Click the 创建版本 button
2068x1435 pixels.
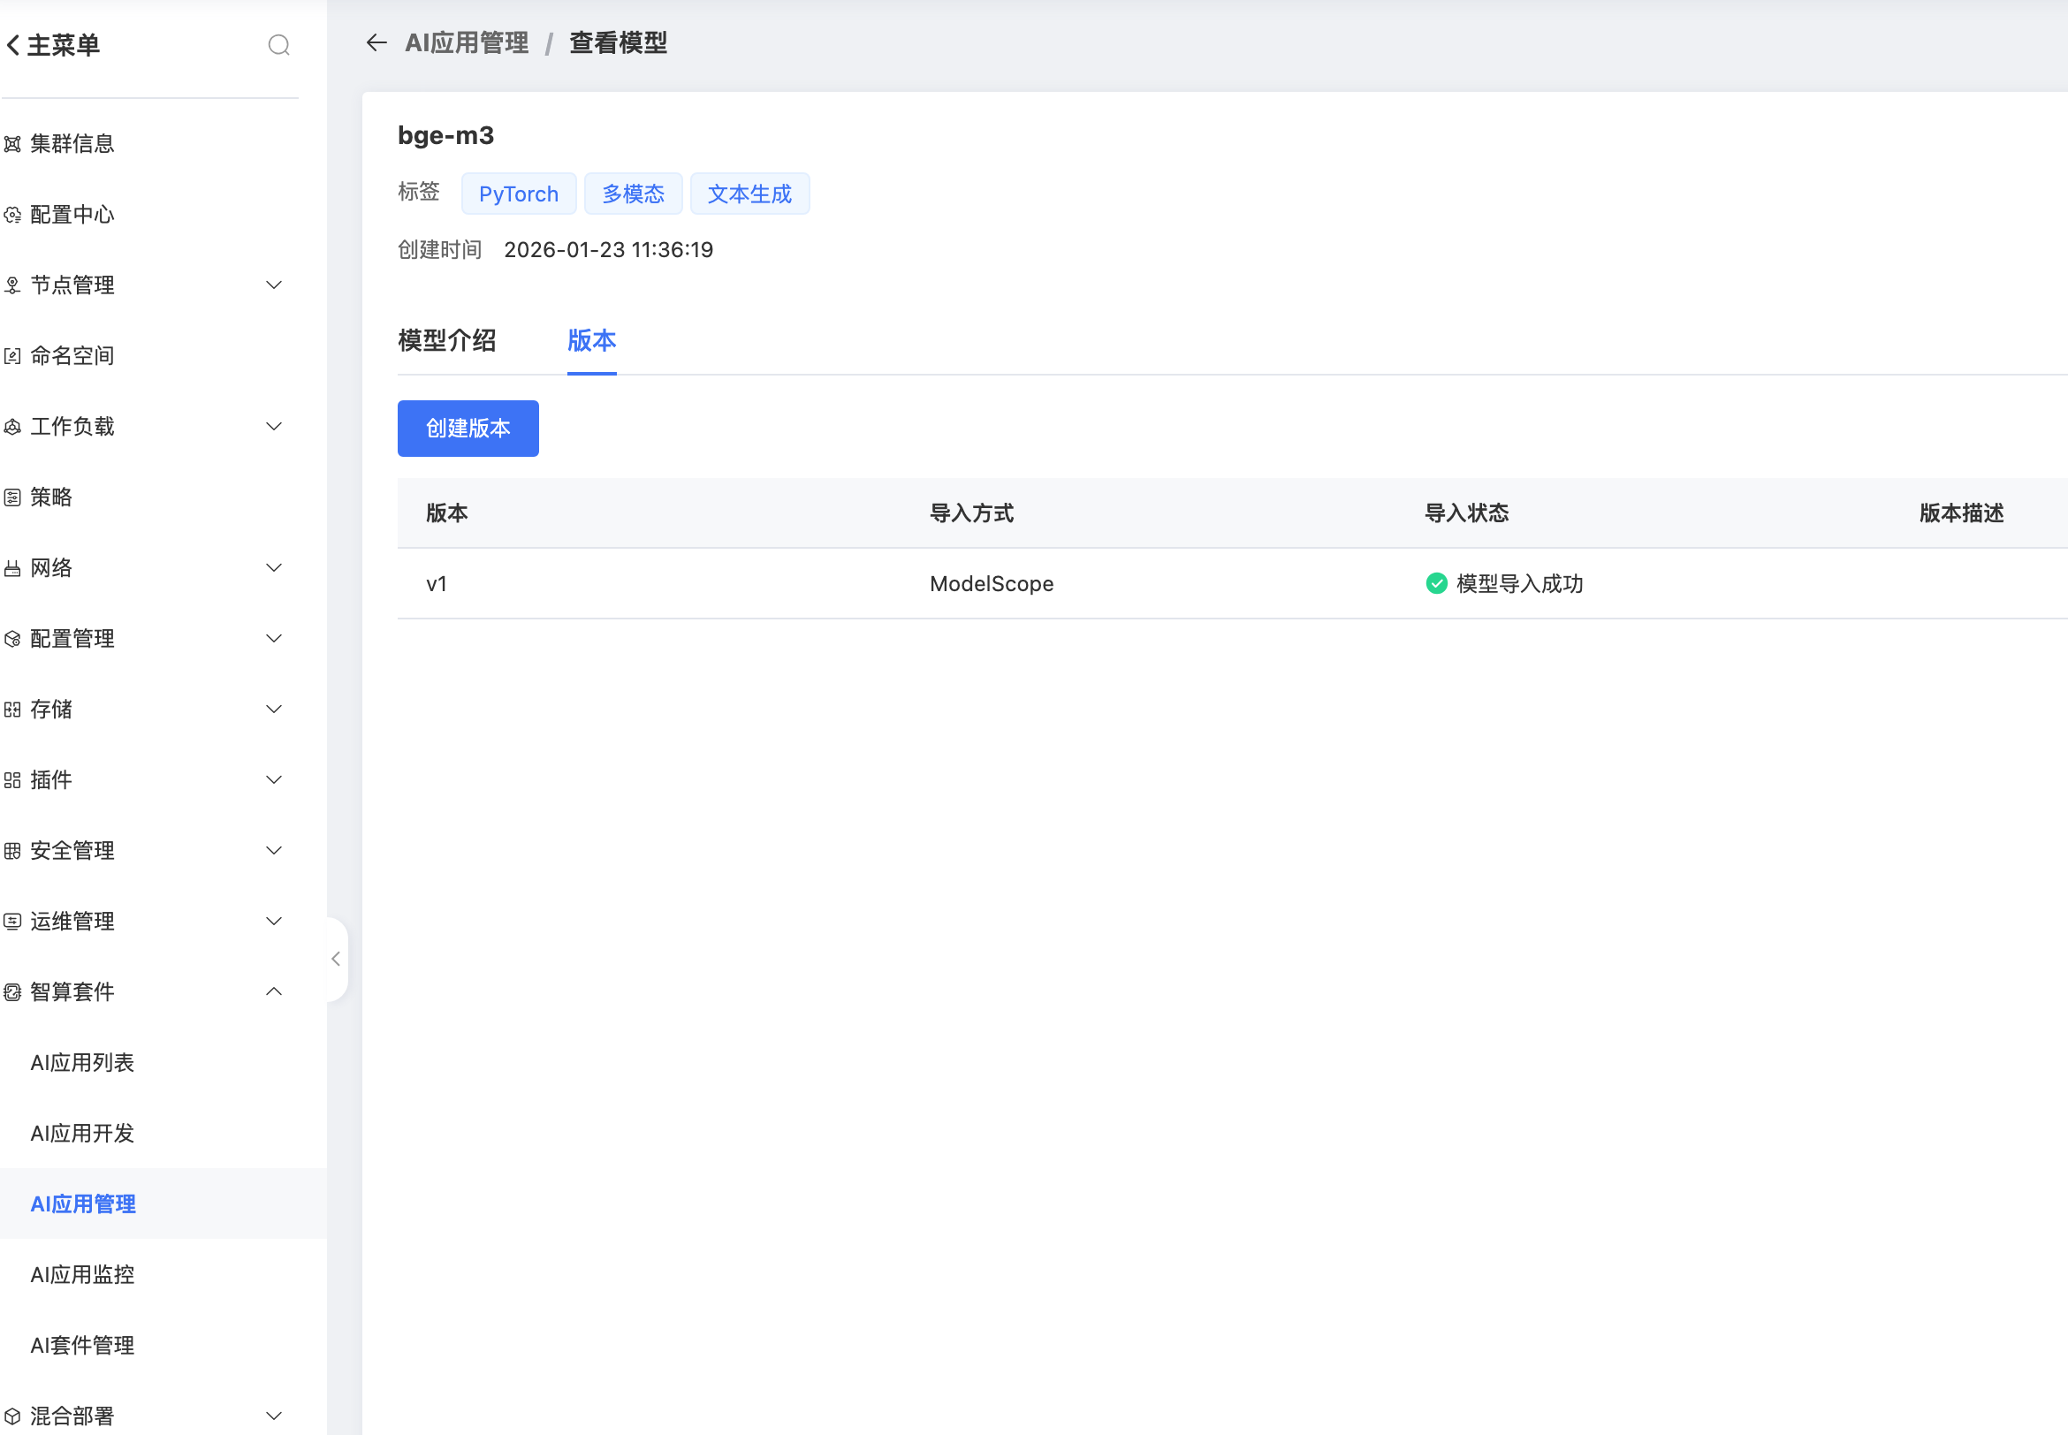pos(468,428)
